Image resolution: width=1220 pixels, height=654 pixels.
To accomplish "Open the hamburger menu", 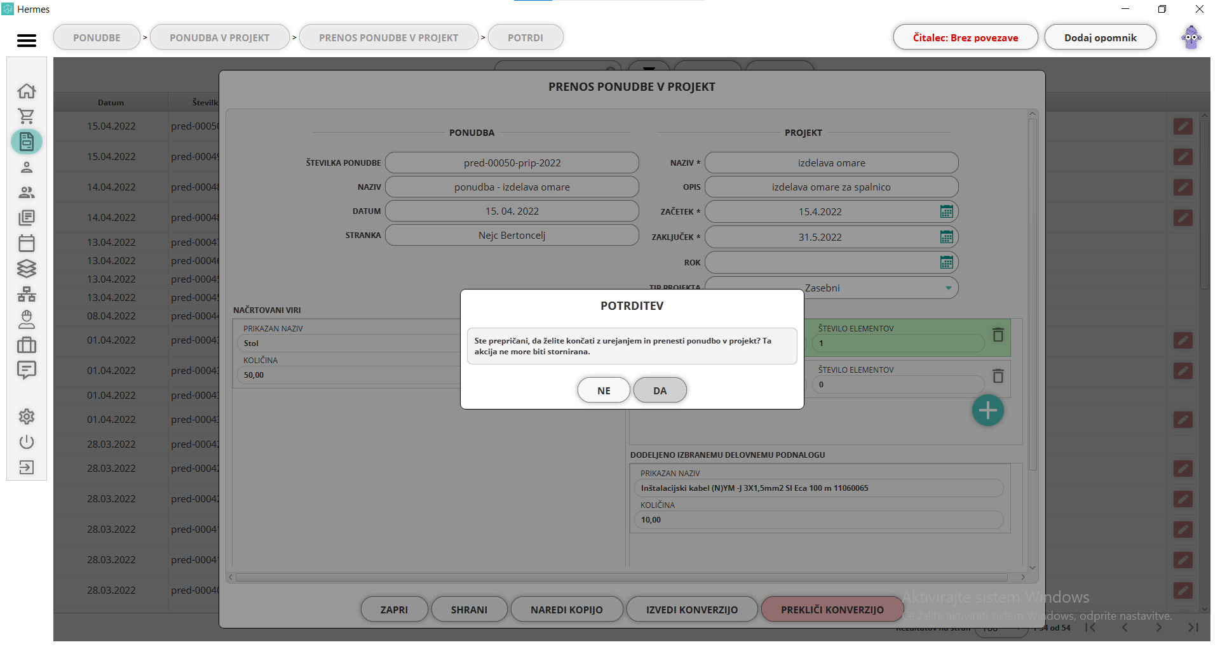I will pyautogui.click(x=26, y=41).
